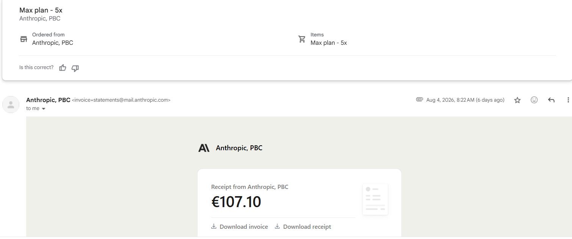Click the Max plan - 5x card title
This screenshot has height=239, width=572.
(41, 10)
